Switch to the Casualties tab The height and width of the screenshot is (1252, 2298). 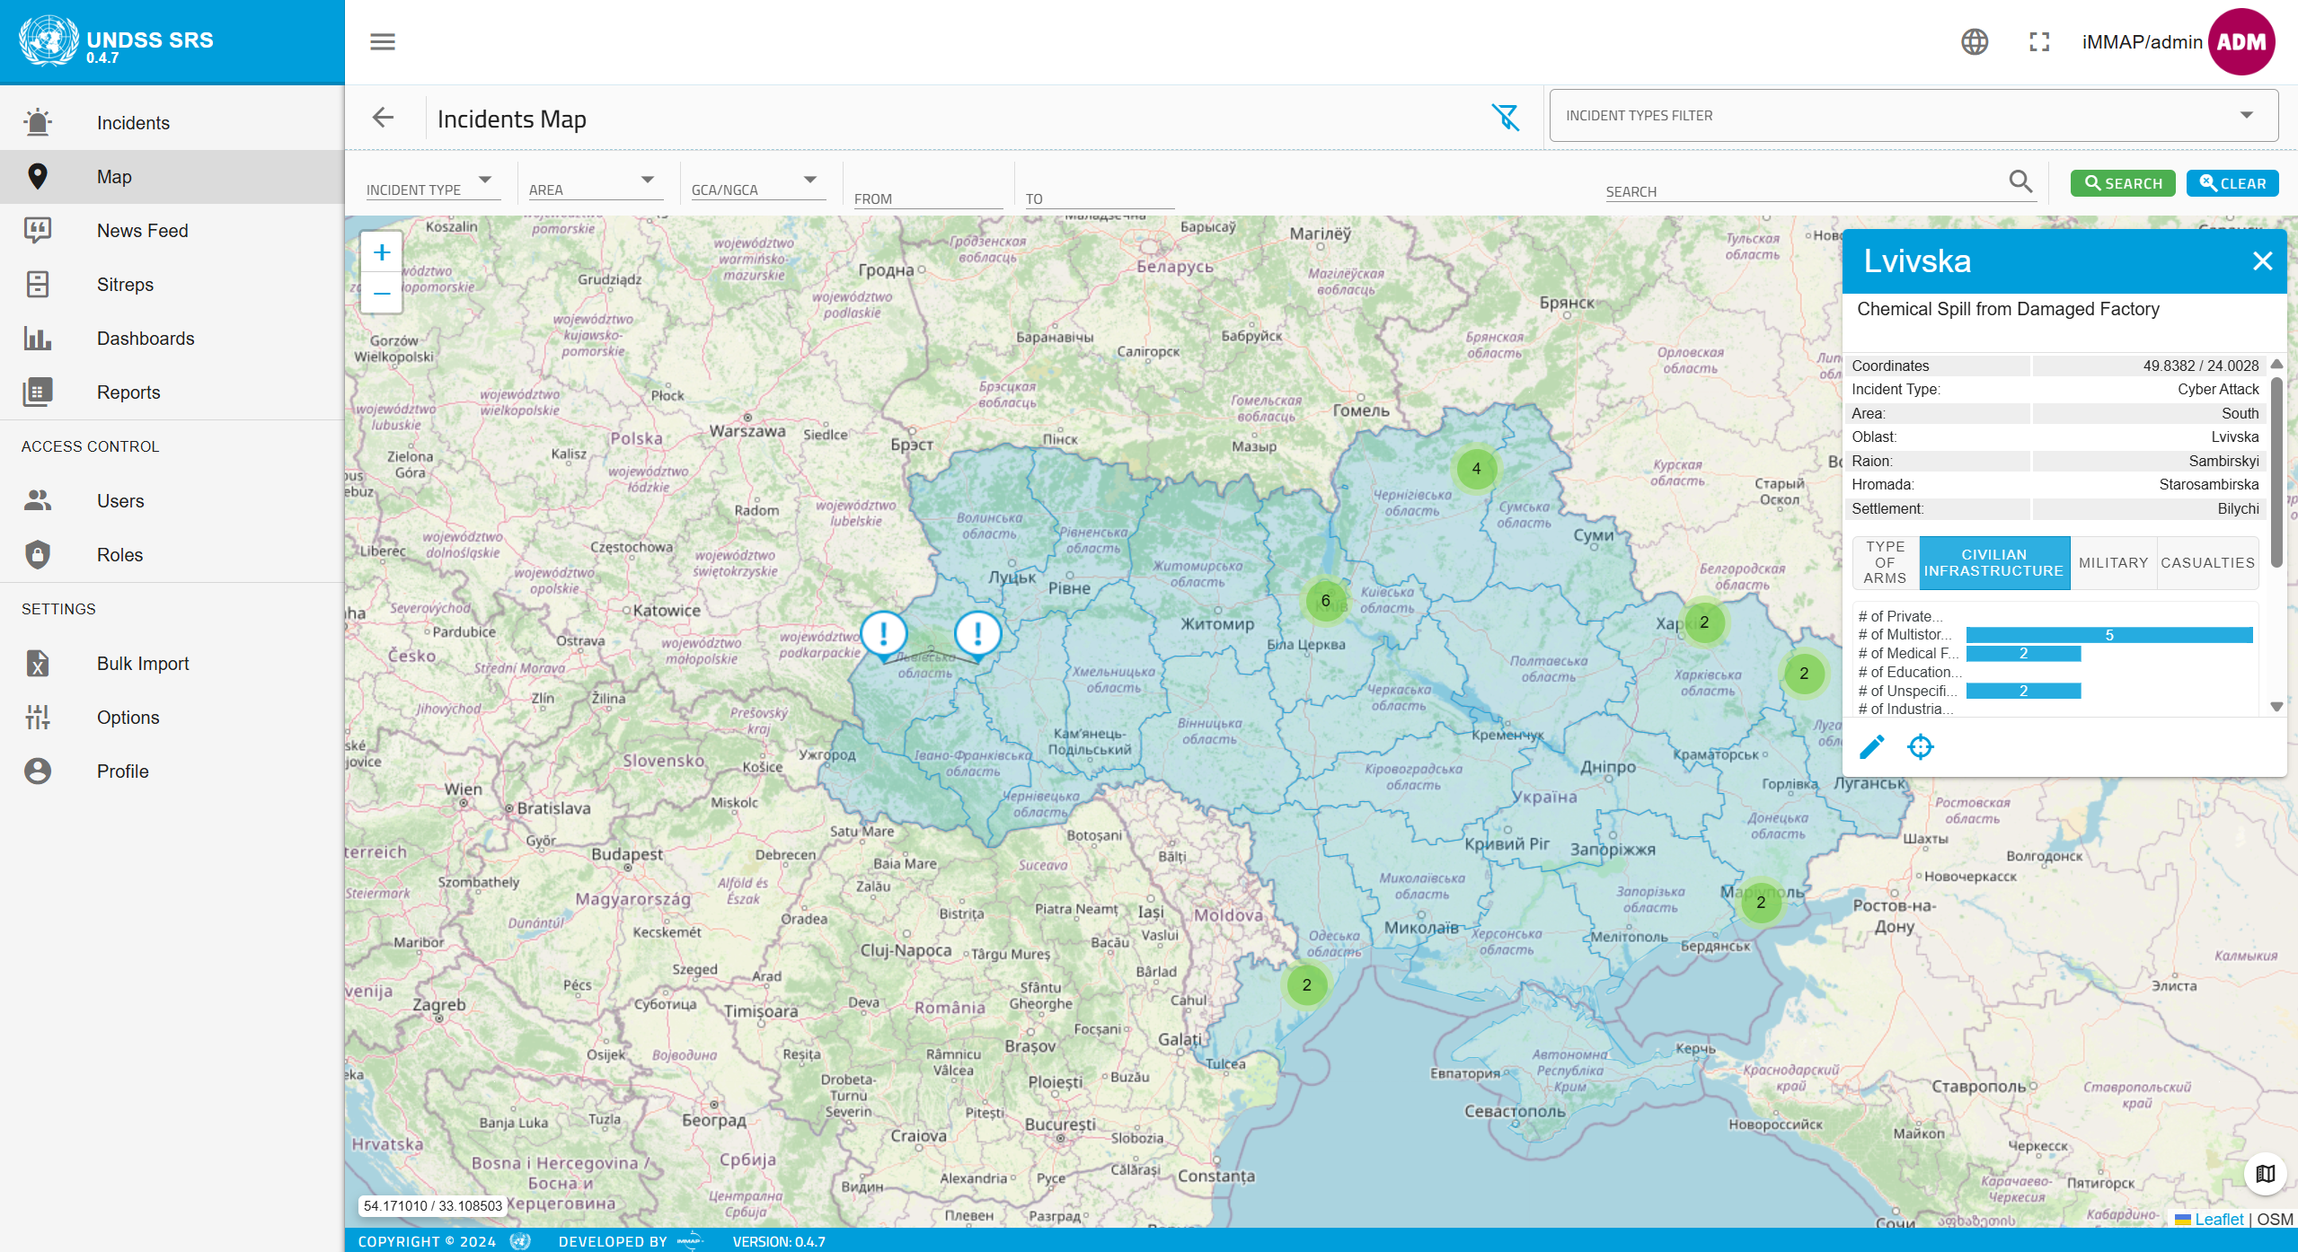(x=2208, y=562)
